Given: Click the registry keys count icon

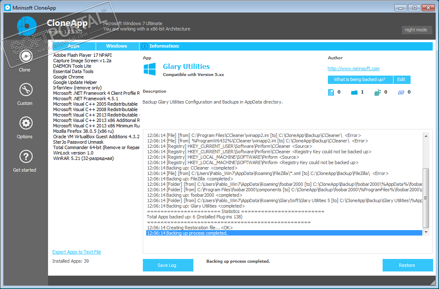Looking at the screenshot, I should click(x=378, y=92).
